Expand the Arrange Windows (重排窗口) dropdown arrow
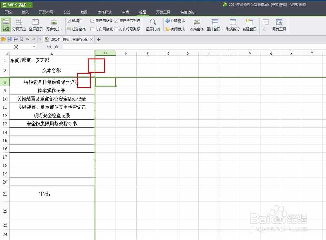 (x=222, y=29)
